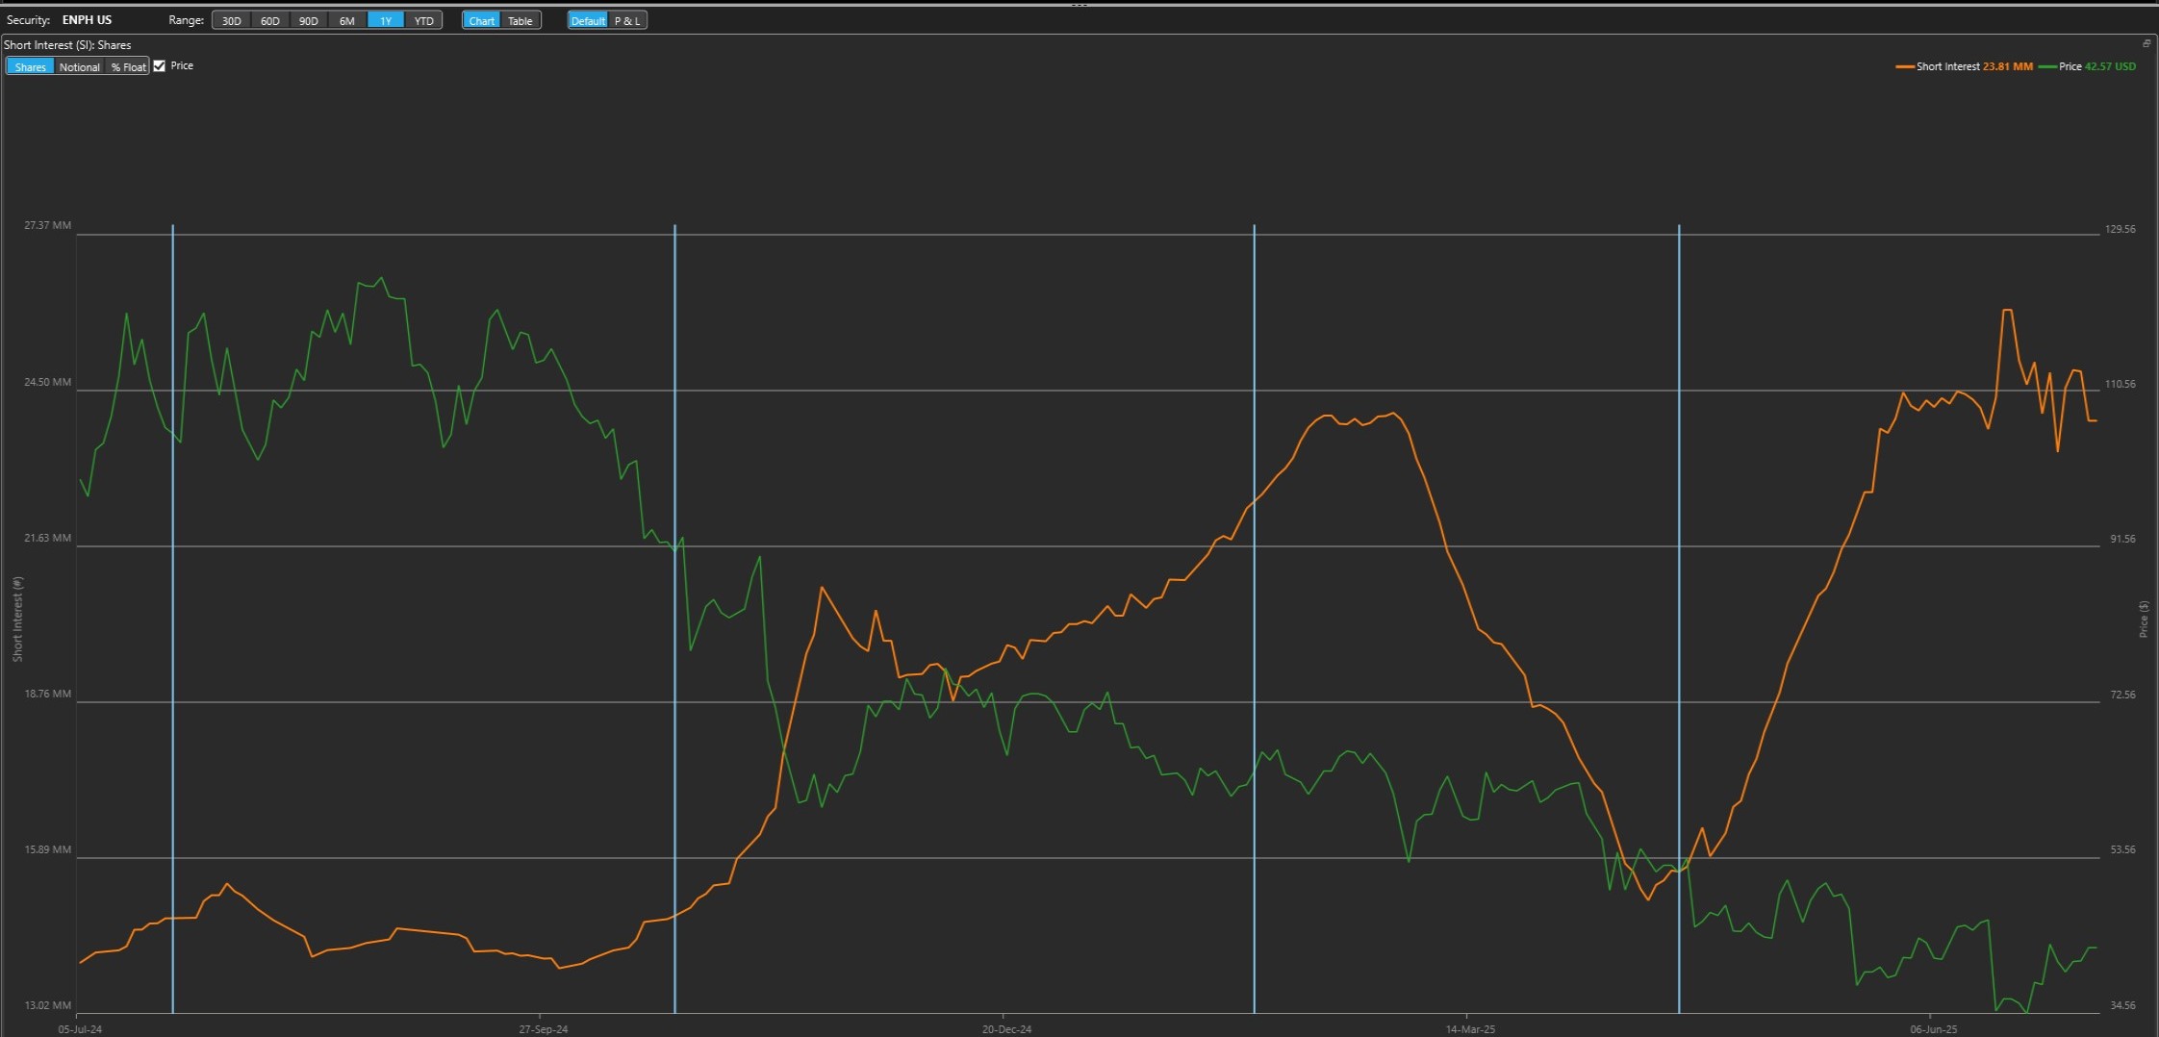
Task: Set range to 90D
Action: tap(309, 20)
